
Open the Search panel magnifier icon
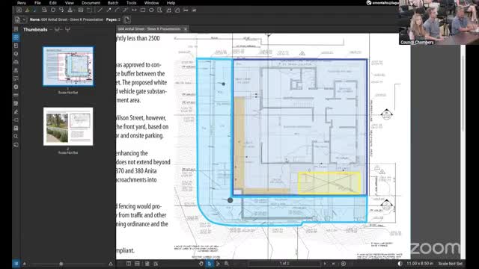click(x=16, y=136)
